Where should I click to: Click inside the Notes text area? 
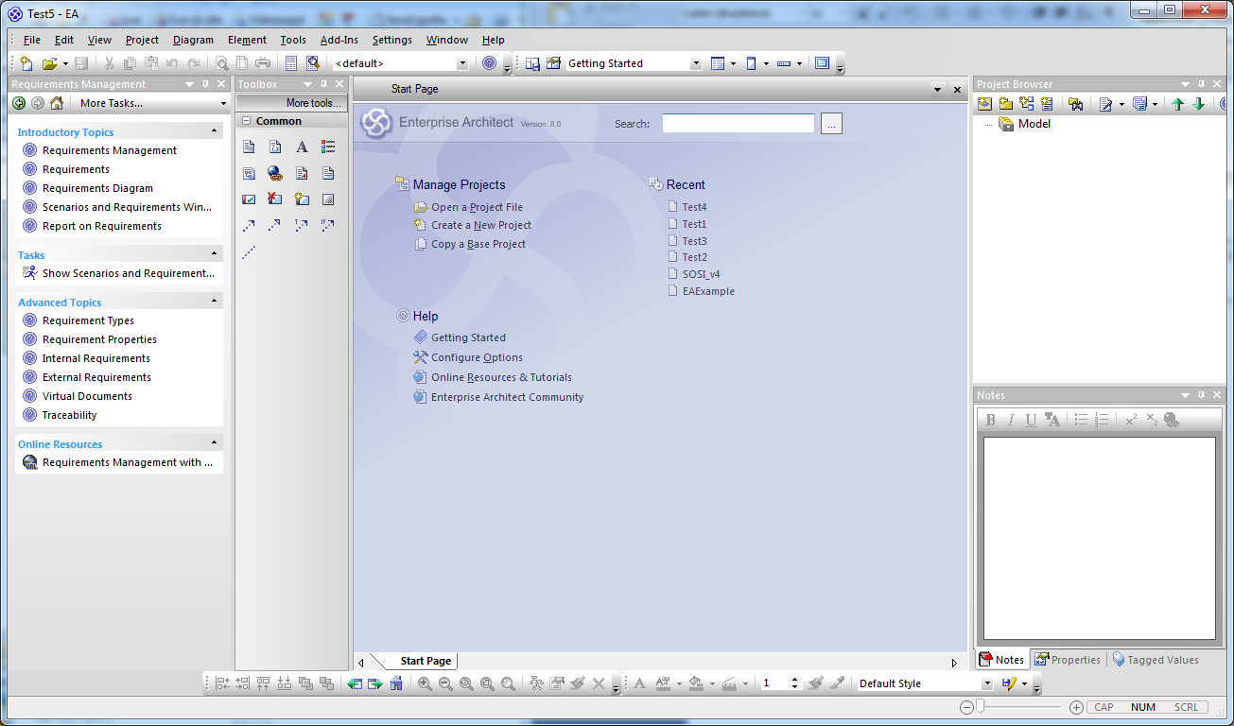1099,538
